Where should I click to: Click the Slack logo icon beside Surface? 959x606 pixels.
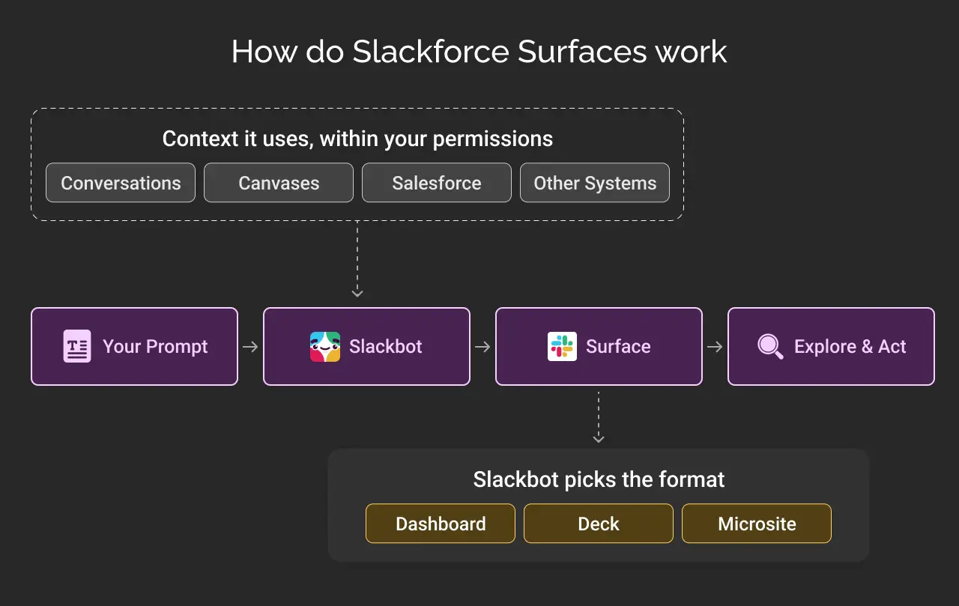click(x=562, y=346)
